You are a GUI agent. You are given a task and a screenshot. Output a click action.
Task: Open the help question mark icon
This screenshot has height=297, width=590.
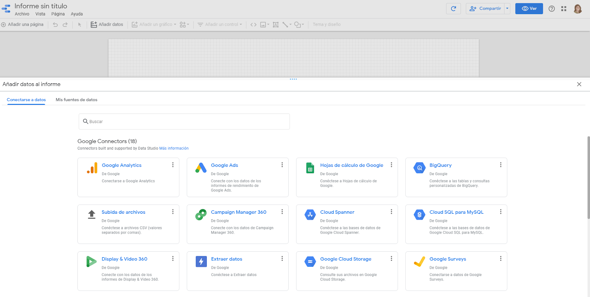(x=552, y=9)
